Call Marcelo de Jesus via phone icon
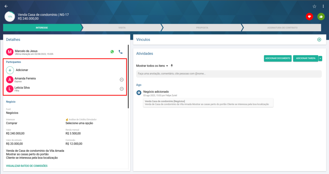This screenshot has height=174, width=329. pyautogui.click(x=120, y=52)
